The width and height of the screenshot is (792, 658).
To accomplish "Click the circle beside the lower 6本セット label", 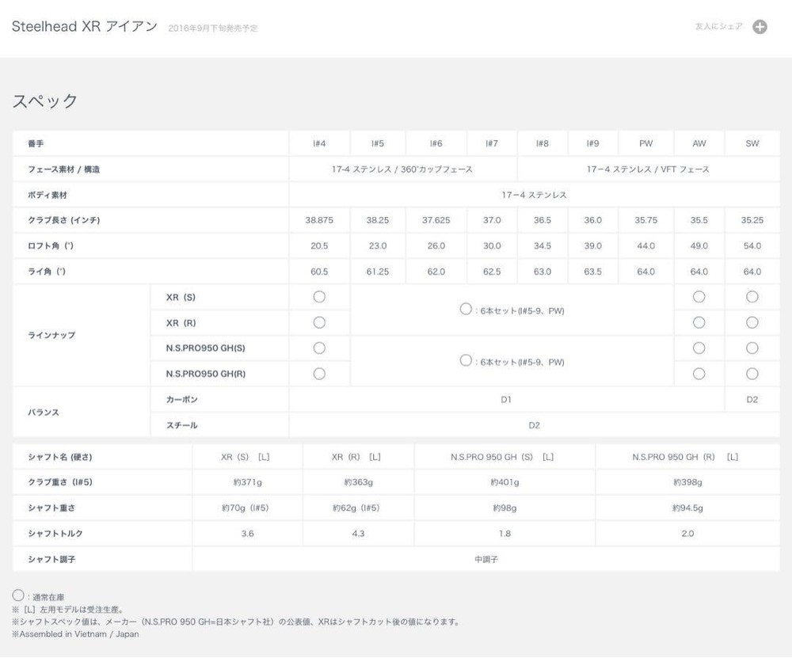I will click(x=466, y=360).
